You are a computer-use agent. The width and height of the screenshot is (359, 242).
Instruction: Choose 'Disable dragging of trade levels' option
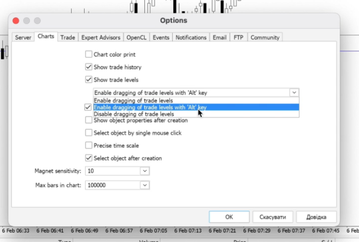coord(196,114)
